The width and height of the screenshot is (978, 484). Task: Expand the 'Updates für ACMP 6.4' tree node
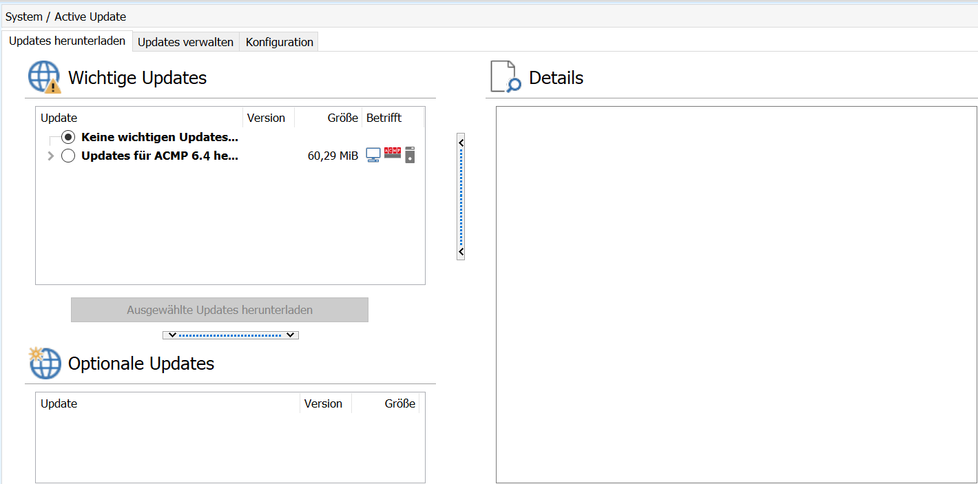coord(50,156)
